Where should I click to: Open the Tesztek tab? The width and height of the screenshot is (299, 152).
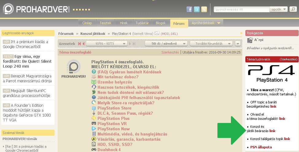click(x=105, y=23)
